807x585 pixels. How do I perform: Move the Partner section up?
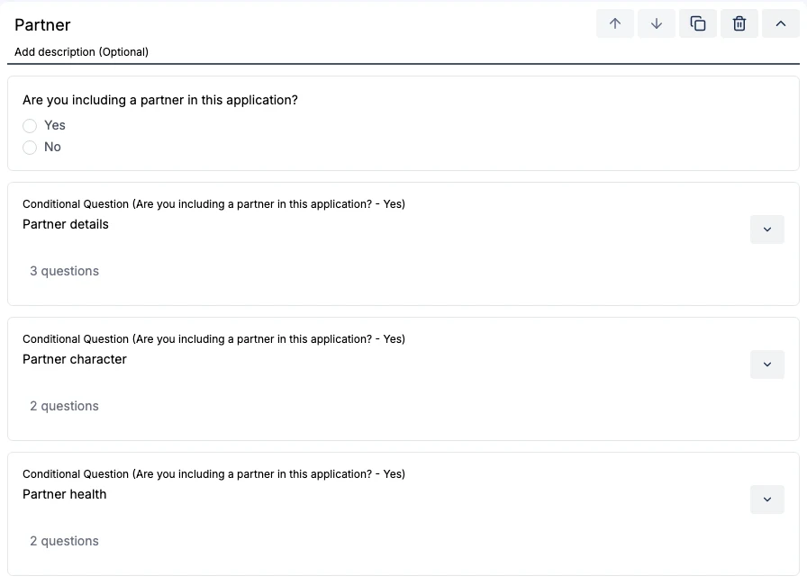pos(615,23)
